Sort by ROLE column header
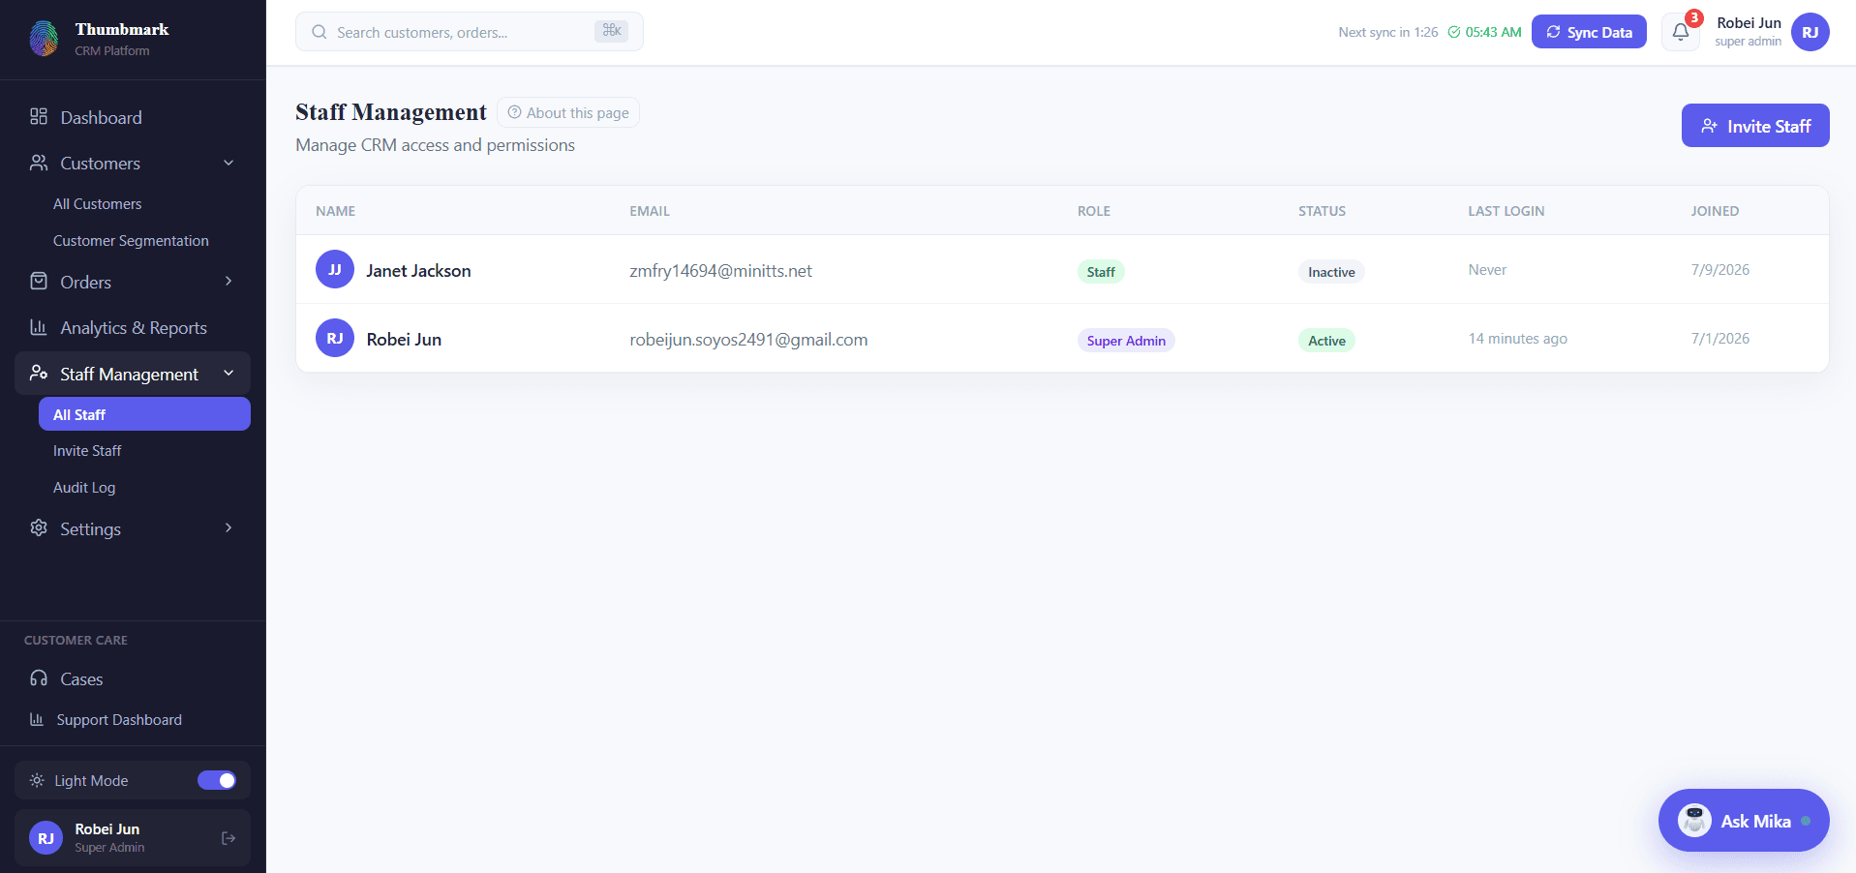This screenshot has width=1856, height=873. 1094,211
